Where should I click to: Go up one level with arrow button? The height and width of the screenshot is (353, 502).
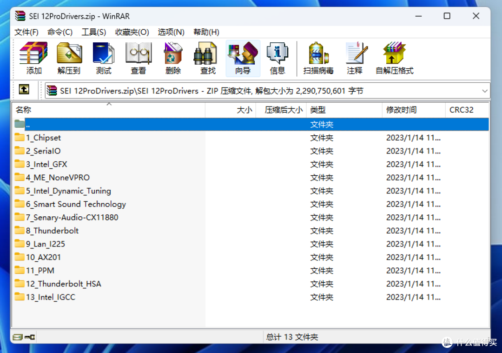coord(24,89)
